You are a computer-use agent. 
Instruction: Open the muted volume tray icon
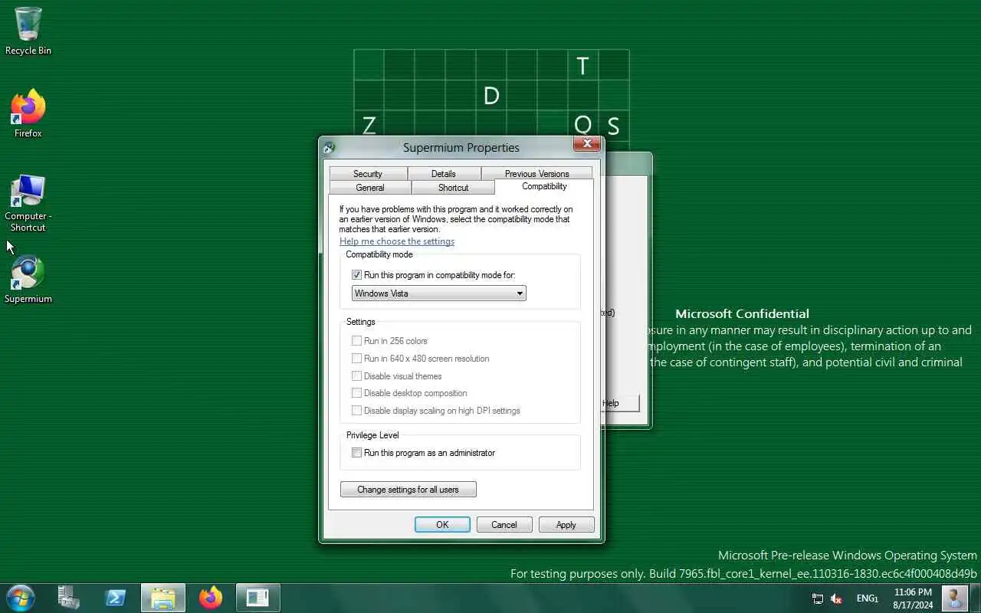pos(837,598)
